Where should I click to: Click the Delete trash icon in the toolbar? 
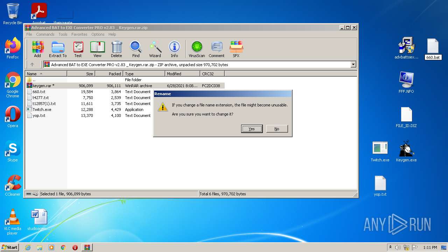[117, 49]
